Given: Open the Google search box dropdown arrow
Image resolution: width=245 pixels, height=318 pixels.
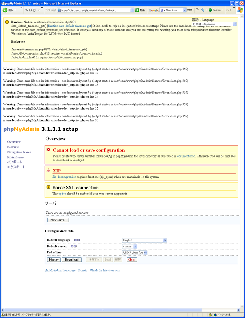Looking at the screenshot, I should click(184, 10).
